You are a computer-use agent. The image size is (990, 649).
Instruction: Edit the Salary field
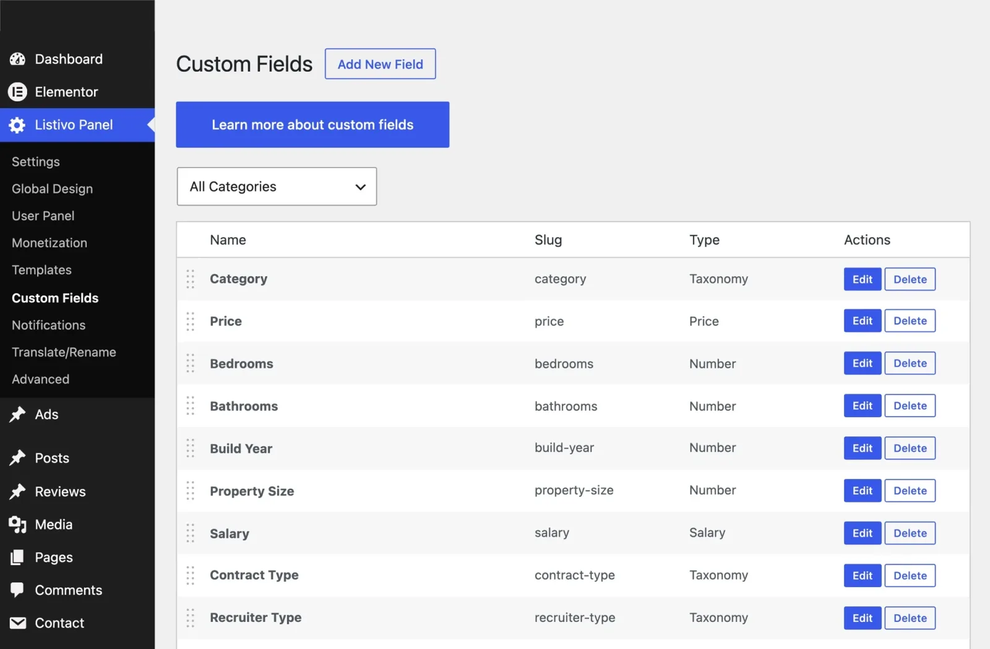[863, 533]
